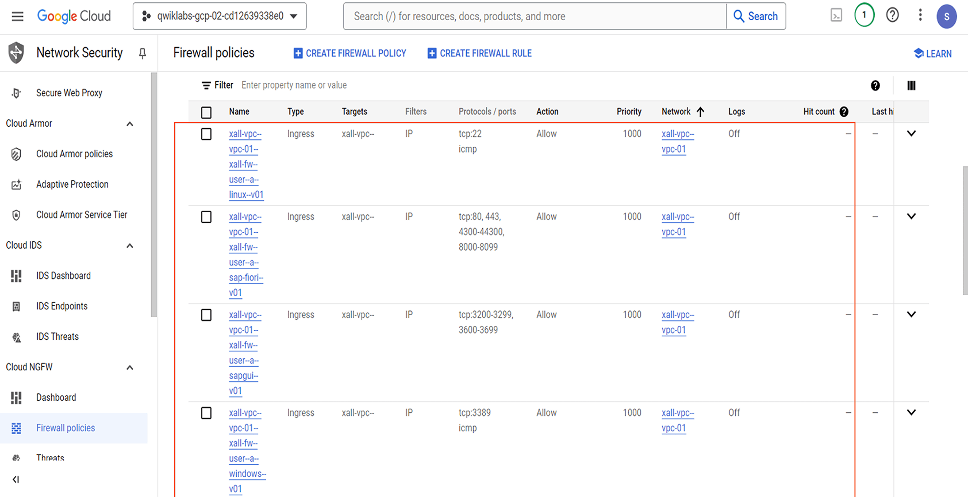Collapse the left navigation panel
The image size is (968, 497).
click(x=16, y=479)
